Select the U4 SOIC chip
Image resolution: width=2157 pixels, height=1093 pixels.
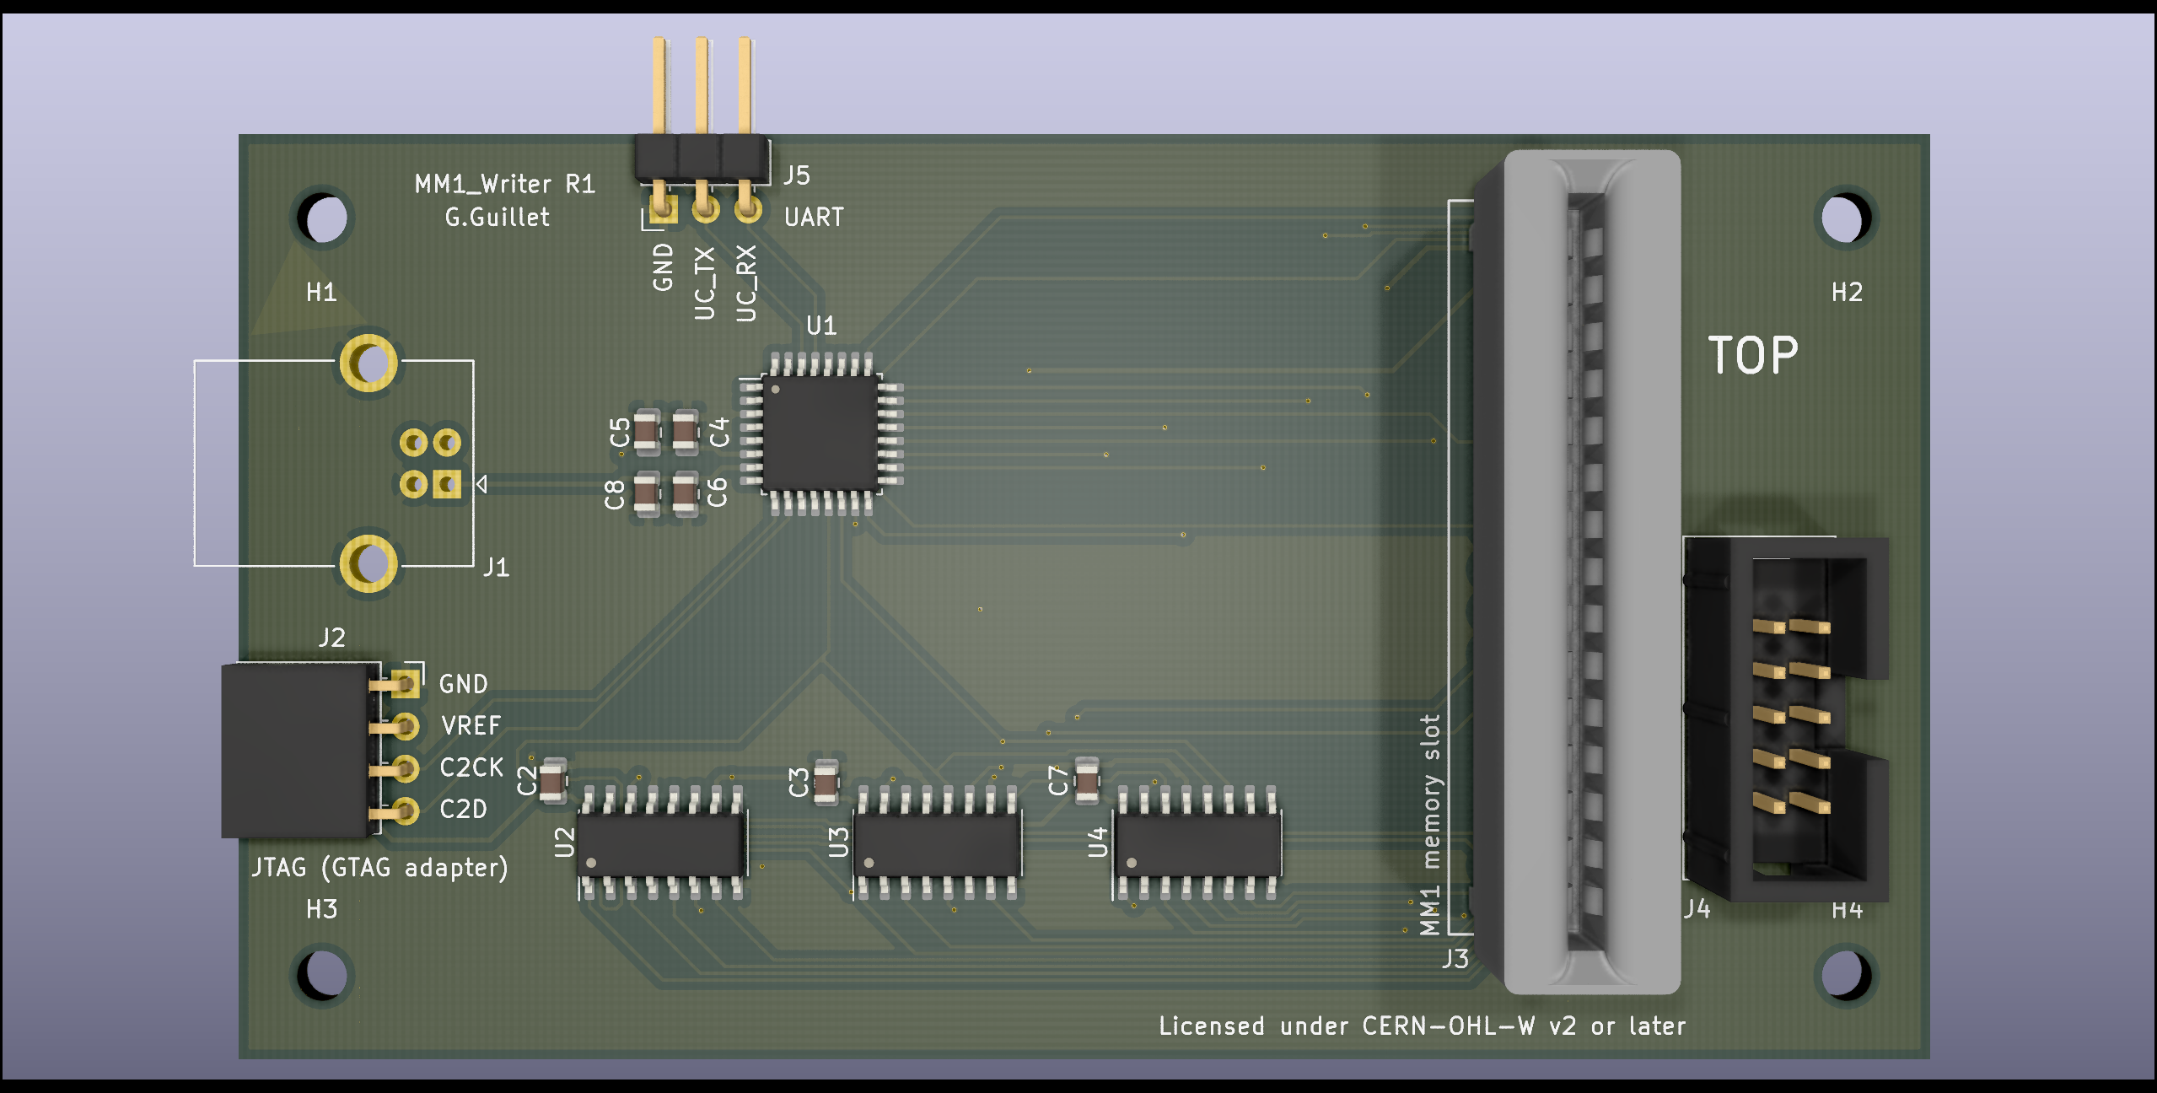click(1197, 844)
